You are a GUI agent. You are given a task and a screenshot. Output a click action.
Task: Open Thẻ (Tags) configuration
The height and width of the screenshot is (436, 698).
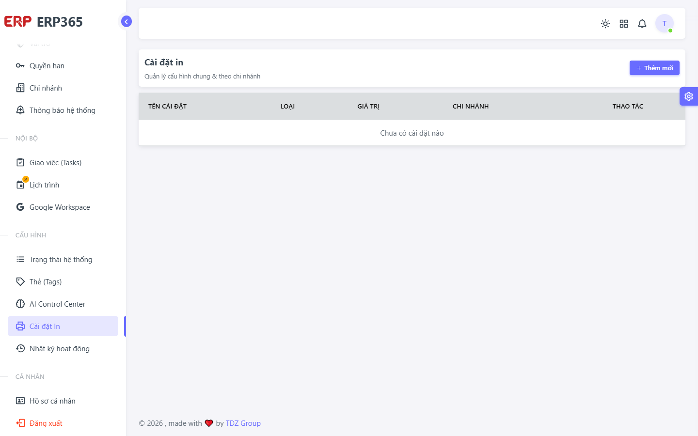tap(63, 282)
